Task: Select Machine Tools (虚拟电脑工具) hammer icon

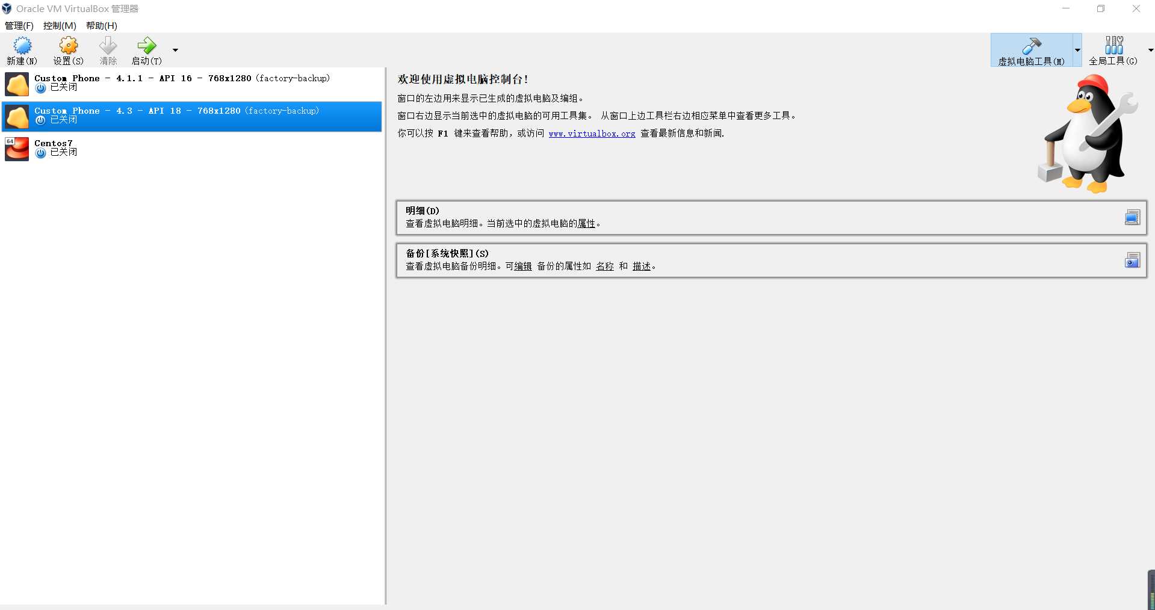Action: 1032,46
